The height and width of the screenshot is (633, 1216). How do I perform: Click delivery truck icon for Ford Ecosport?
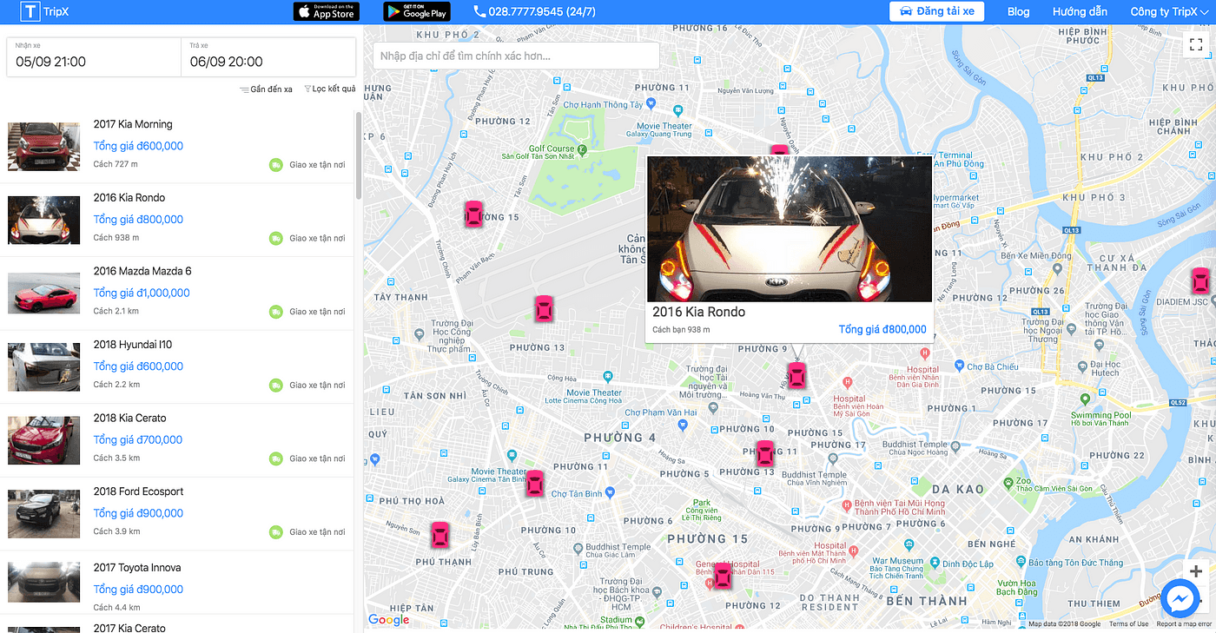(x=276, y=531)
